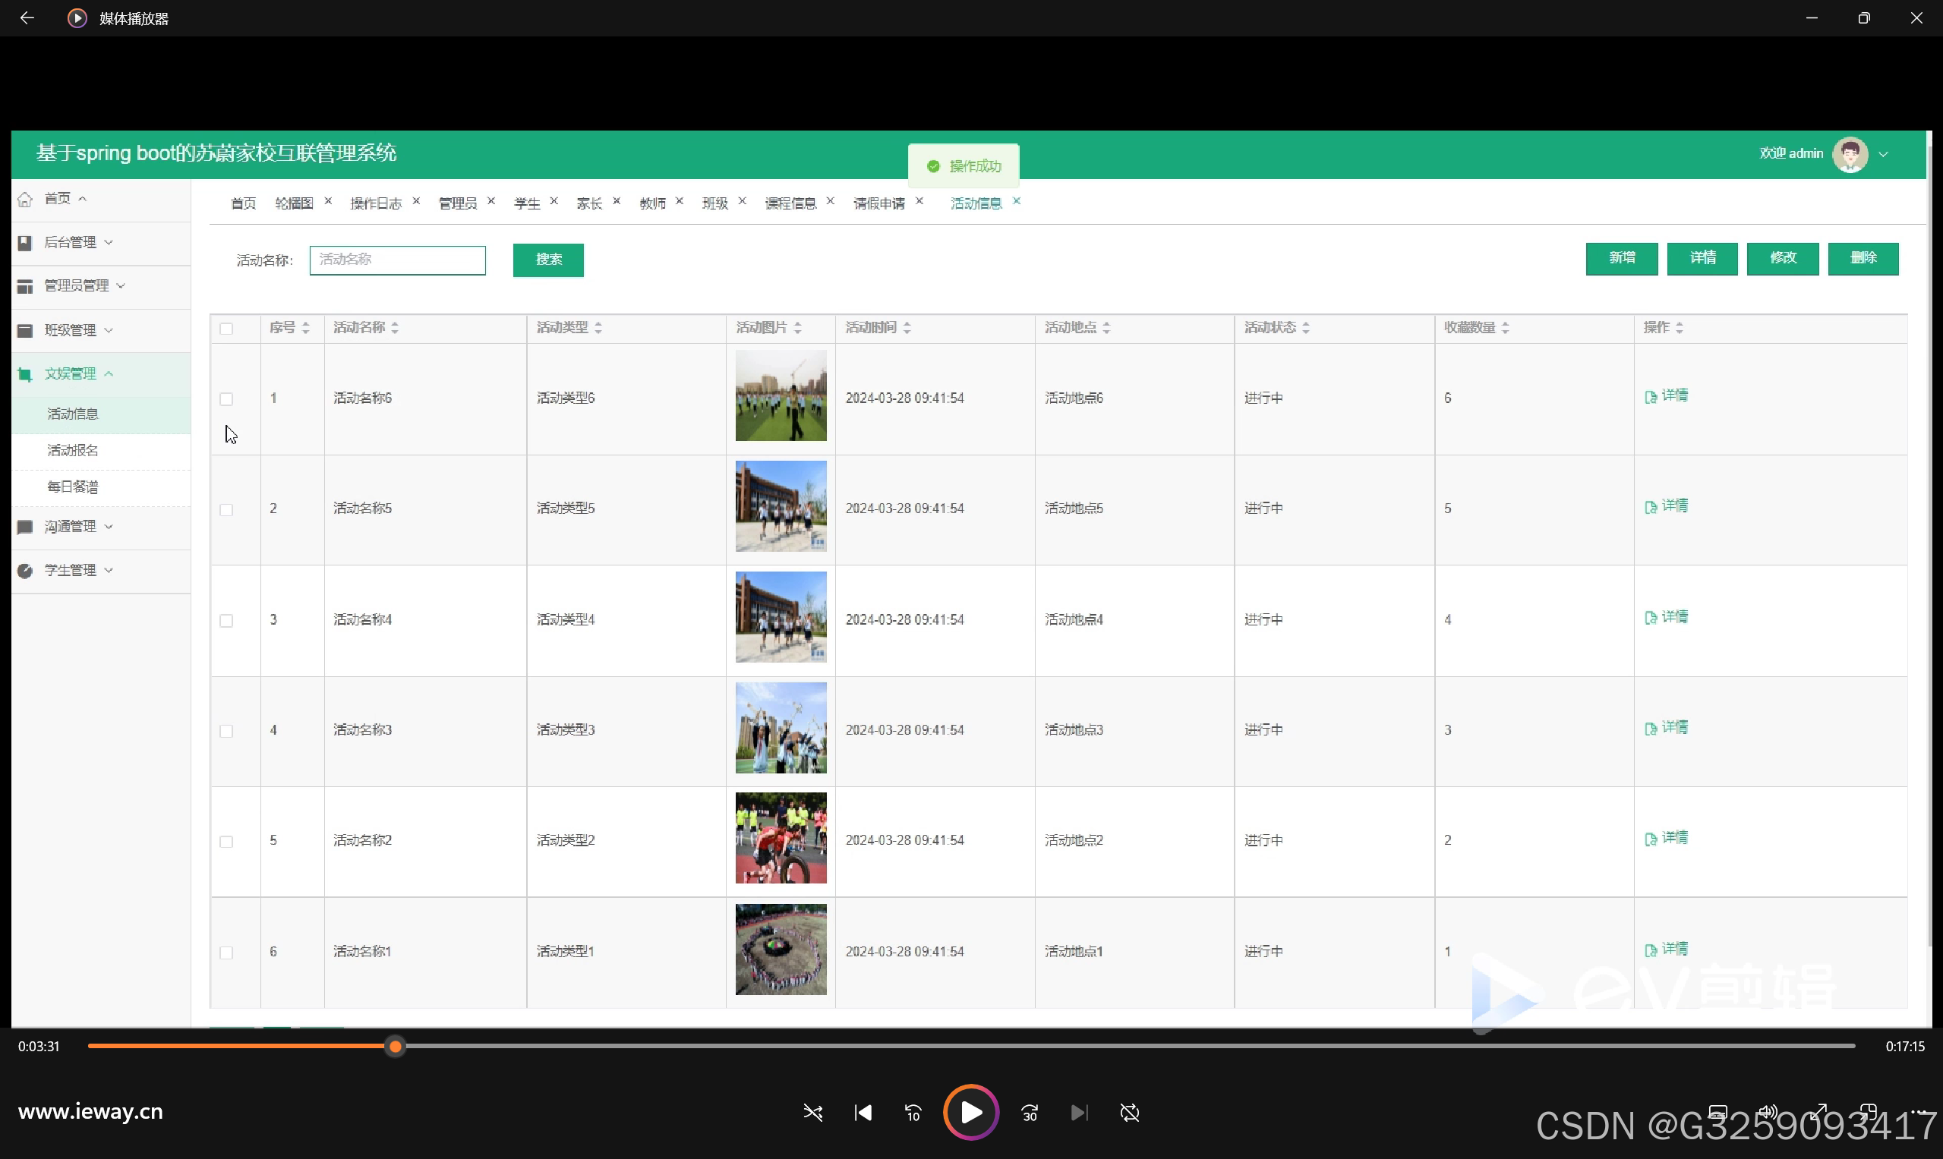The image size is (1943, 1159).
Task: Skip back 10 seconds icon
Action: click(x=913, y=1112)
